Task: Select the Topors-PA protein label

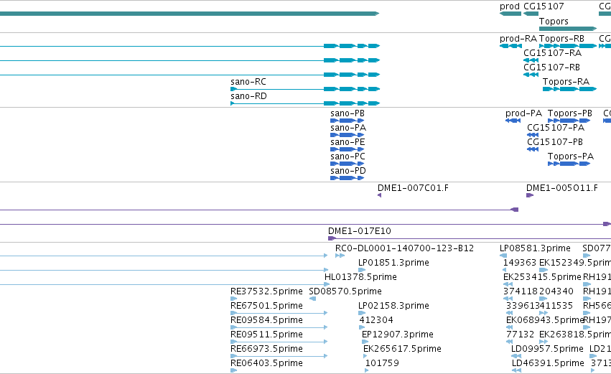Action: tap(571, 156)
